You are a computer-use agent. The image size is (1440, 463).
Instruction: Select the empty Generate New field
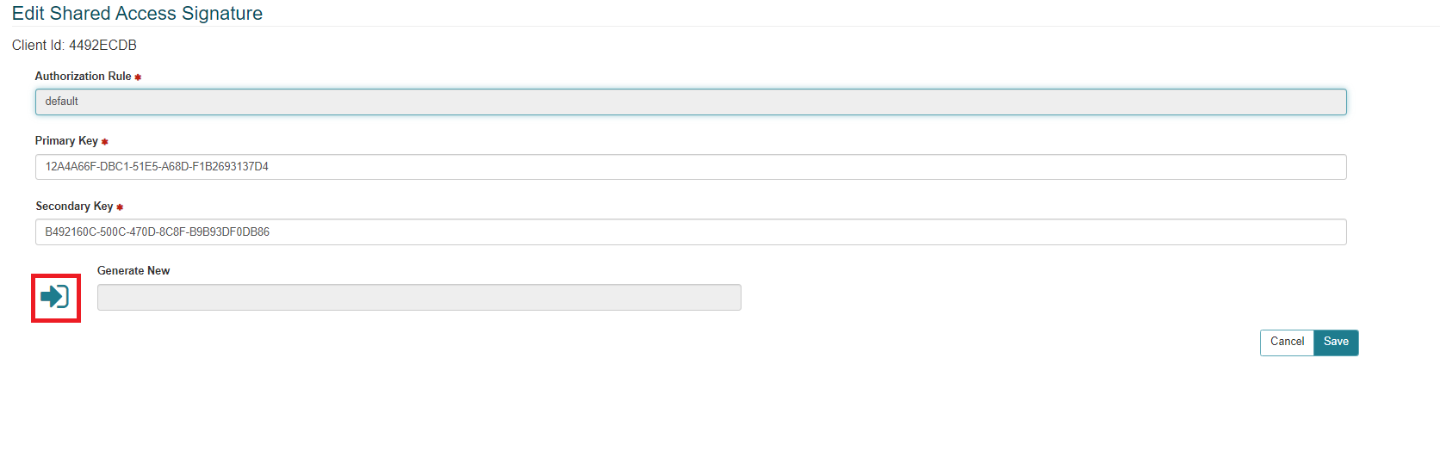(x=419, y=298)
